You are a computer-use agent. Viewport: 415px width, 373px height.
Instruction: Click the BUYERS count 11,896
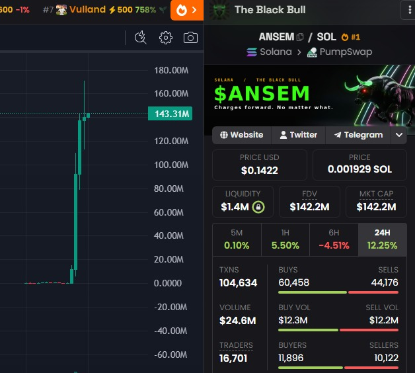(291, 358)
